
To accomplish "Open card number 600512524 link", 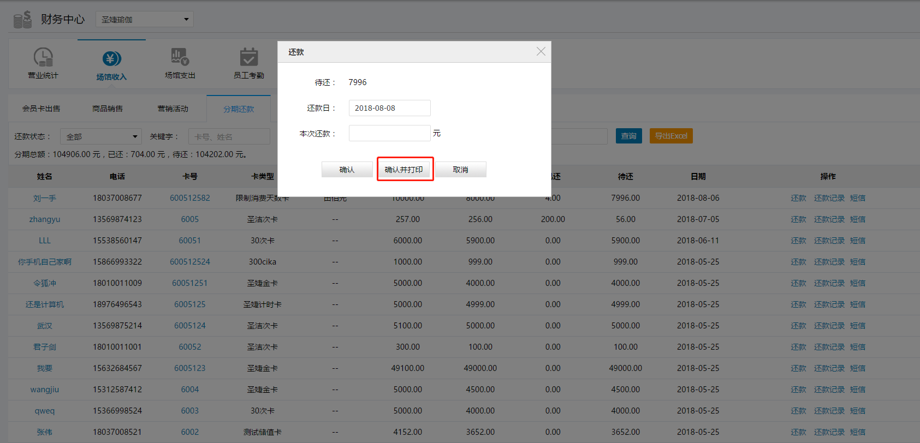I will pyautogui.click(x=190, y=262).
